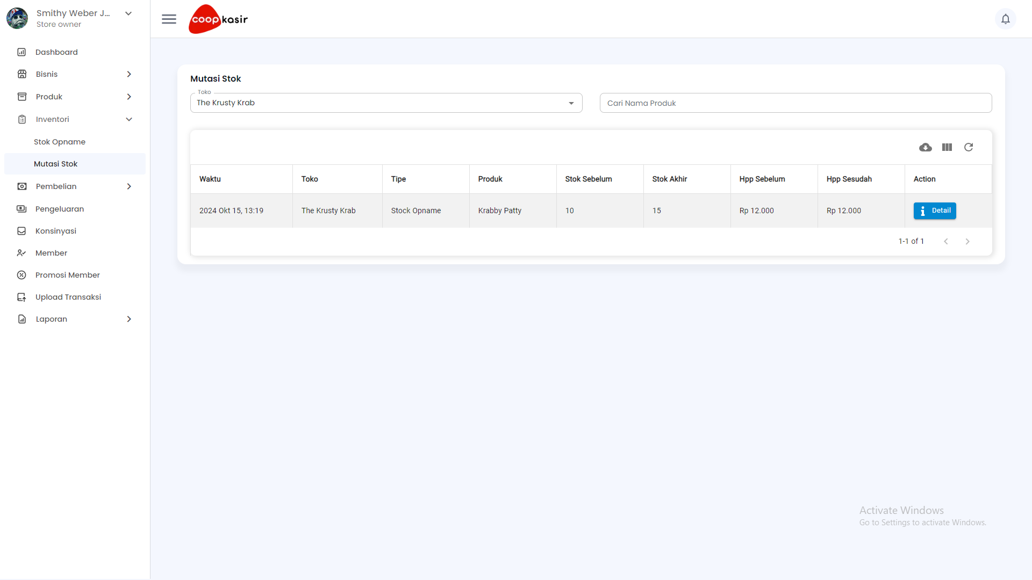Image resolution: width=1032 pixels, height=580 pixels.
Task: Refresh the Mutasi Stok table
Action: pos(969,147)
